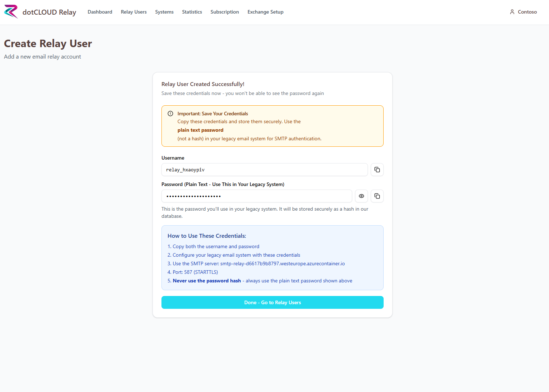549x392 pixels.
Task: View the Statistics page
Action: (192, 12)
